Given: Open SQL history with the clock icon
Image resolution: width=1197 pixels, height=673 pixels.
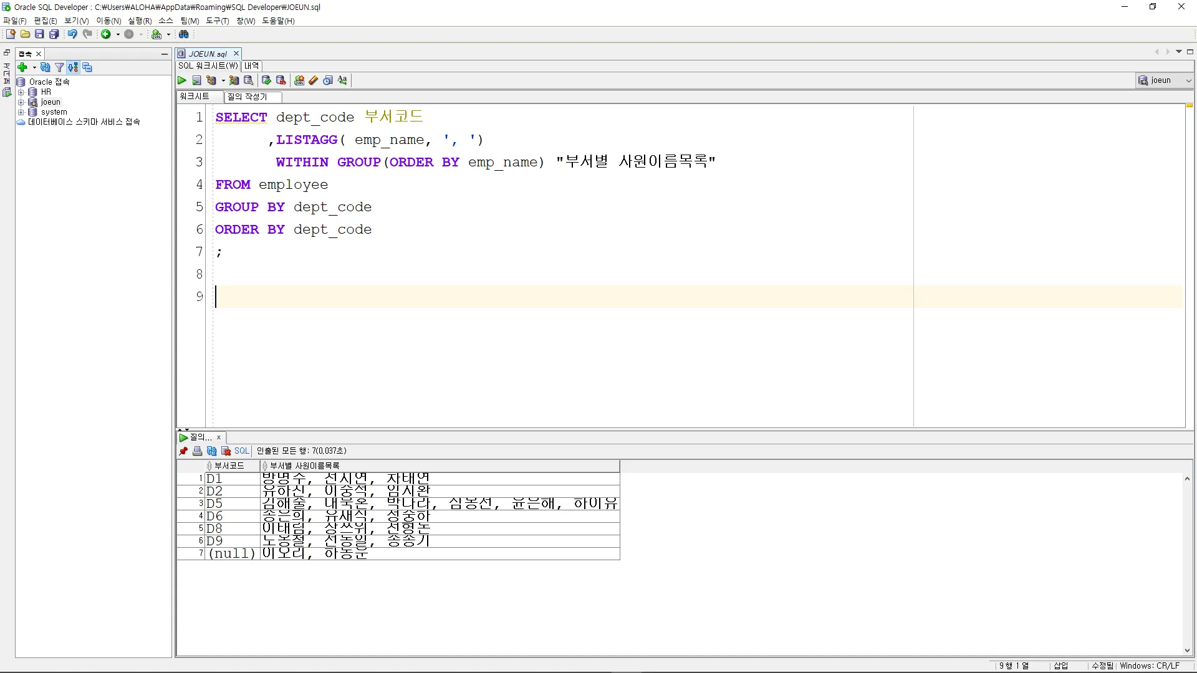Looking at the screenshot, I should click(328, 80).
